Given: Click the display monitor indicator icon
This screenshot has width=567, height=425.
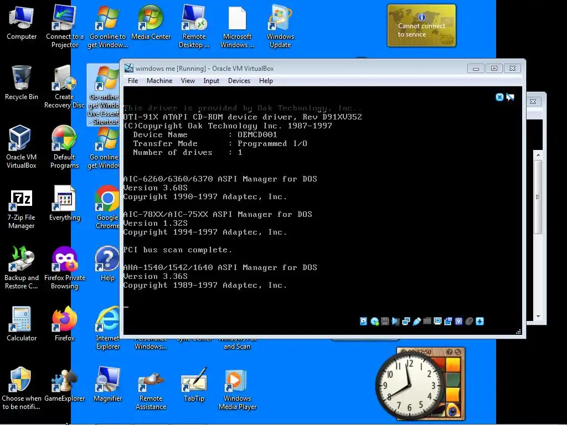Looking at the screenshot, I should [x=437, y=322].
